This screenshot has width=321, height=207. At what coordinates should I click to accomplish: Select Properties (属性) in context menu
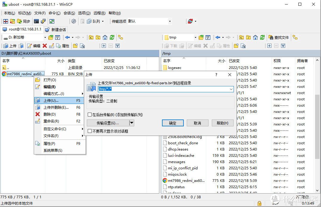pyautogui.click(x=59, y=143)
